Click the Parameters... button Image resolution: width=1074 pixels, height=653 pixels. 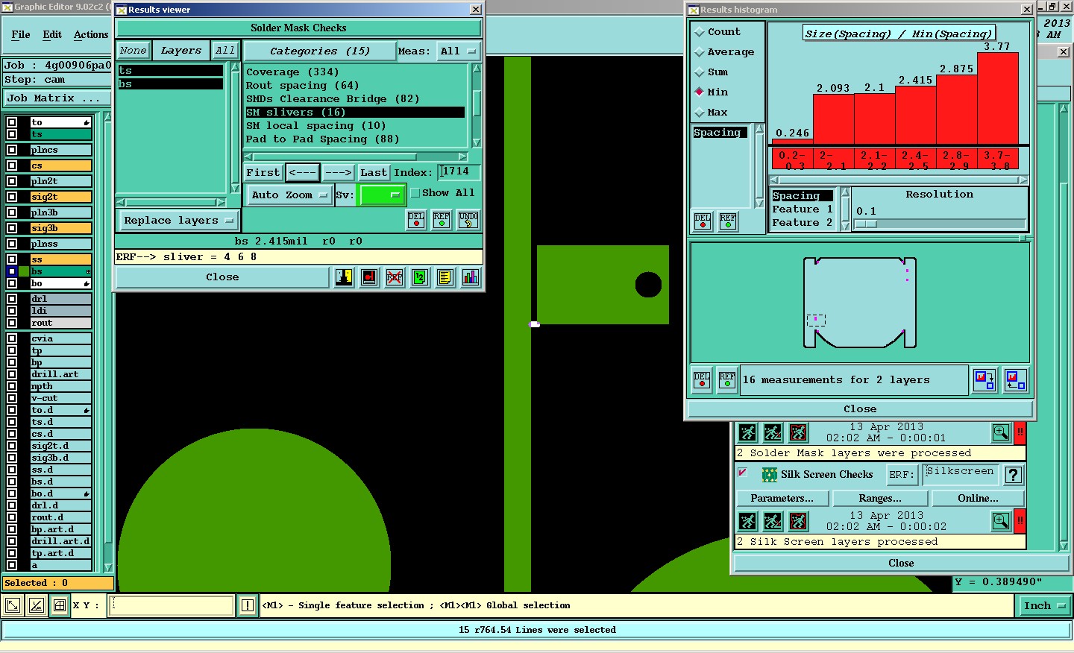pos(782,498)
